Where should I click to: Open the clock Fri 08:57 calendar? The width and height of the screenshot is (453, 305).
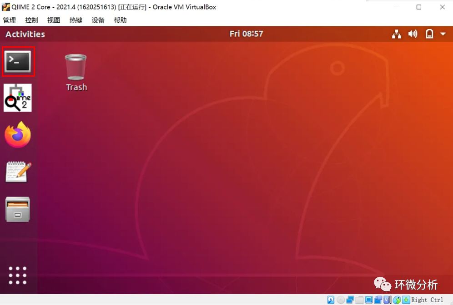246,34
